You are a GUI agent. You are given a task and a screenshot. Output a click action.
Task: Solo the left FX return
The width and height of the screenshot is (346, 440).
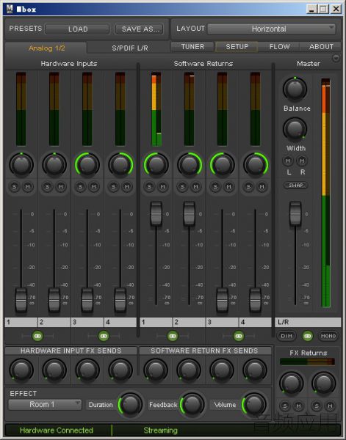pyautogui.click(x=285, y=406)
